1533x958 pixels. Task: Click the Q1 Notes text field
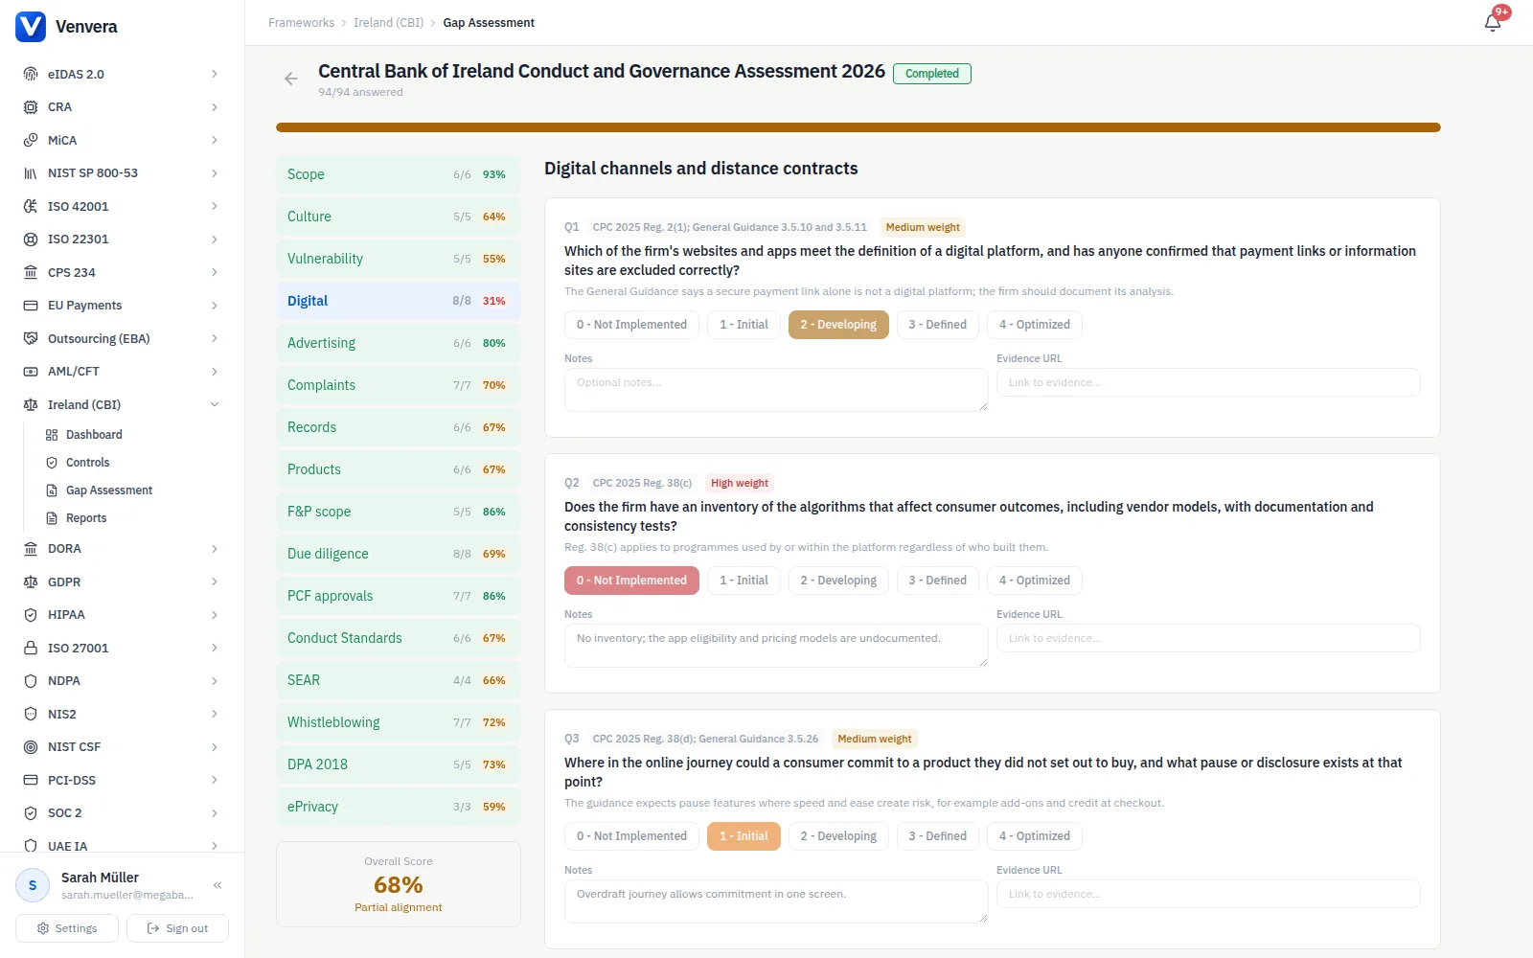click(776, 390)
